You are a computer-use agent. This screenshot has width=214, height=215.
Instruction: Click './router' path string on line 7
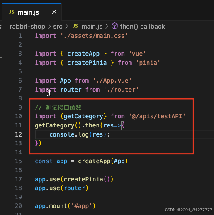(x=121, y=90)
